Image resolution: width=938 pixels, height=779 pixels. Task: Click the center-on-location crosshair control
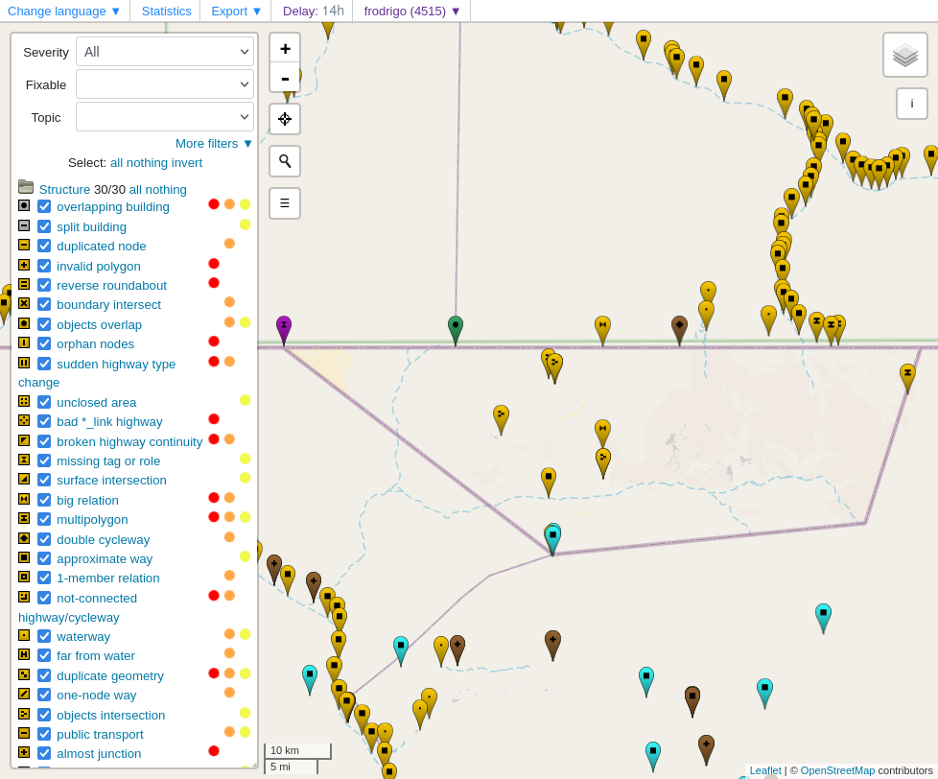point(284,118)
